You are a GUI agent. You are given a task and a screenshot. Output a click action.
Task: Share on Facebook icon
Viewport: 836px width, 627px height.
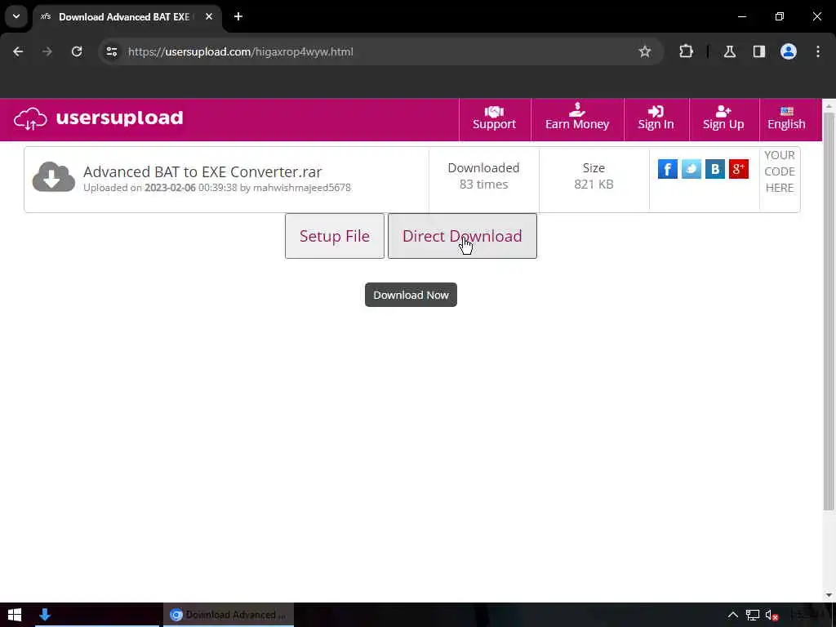point(668,169)
